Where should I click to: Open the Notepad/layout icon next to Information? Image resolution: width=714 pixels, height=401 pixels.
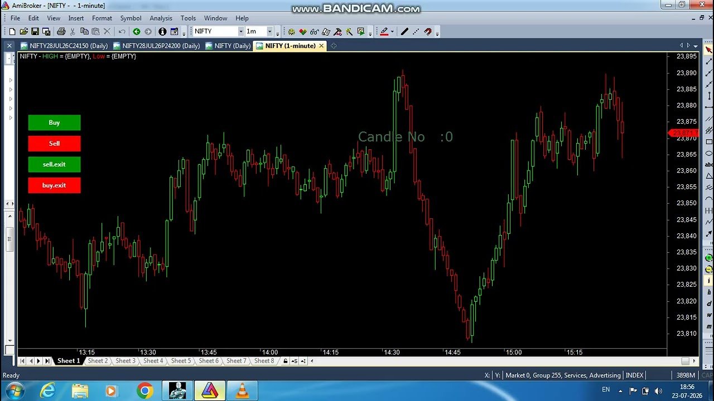tap(174, 32)
